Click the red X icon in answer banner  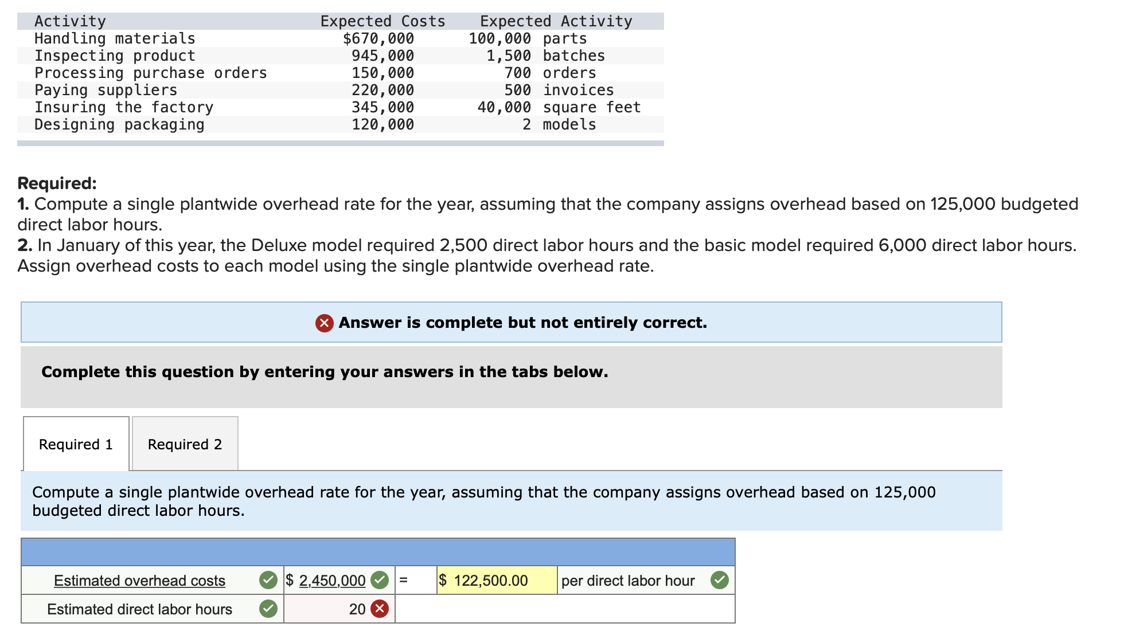click(324, 323)
